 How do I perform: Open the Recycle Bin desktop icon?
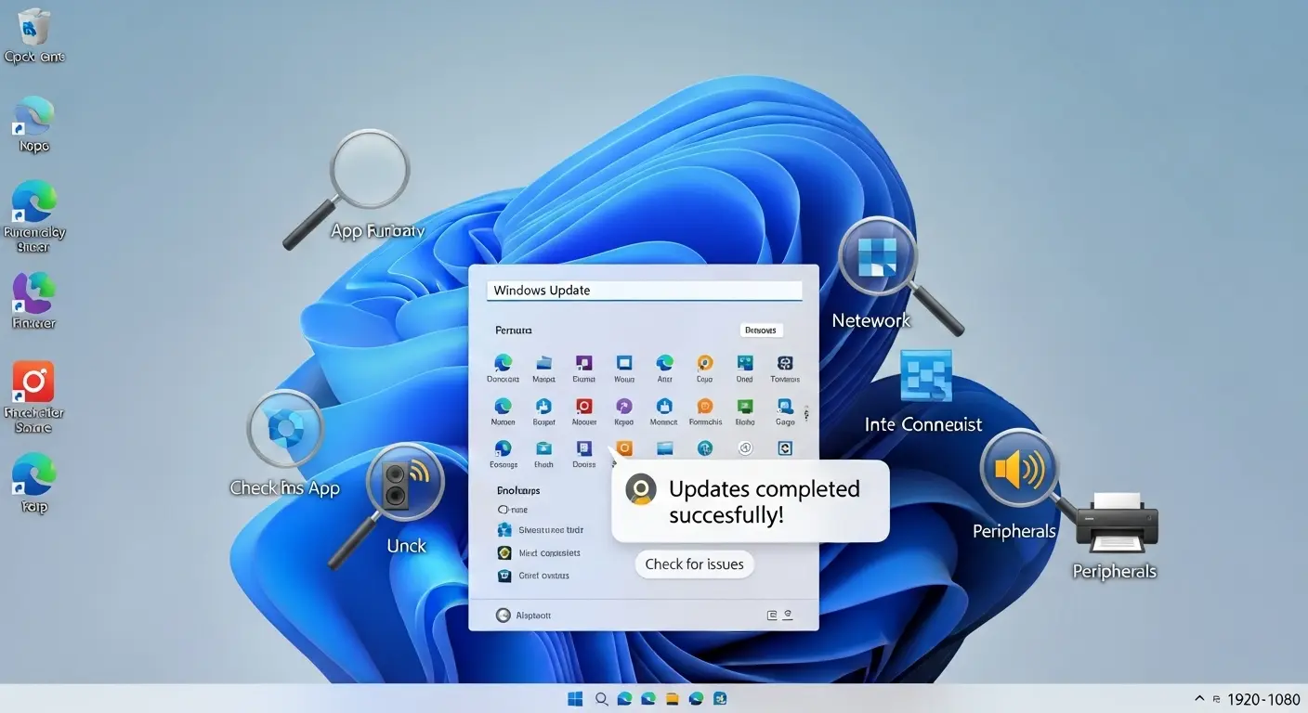(33, 27)
